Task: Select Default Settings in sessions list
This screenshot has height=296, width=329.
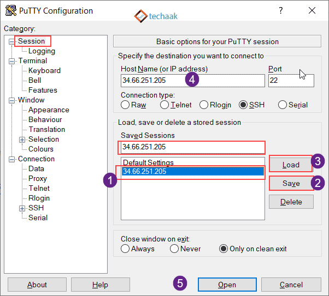Action: 192,162
